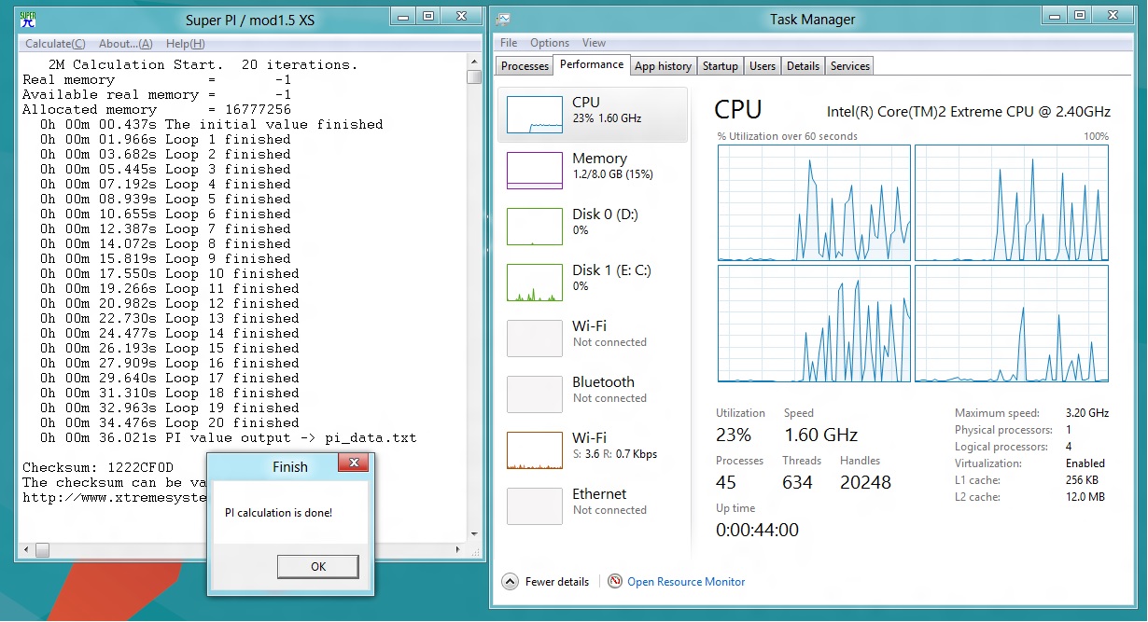Click left arrow of Super PI horizontal scrollbar
The width and height of the screenshot is (1148, 622).
point(25,548)
